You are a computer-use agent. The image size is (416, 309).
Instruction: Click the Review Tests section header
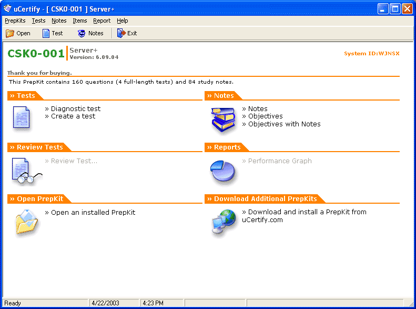39,147
